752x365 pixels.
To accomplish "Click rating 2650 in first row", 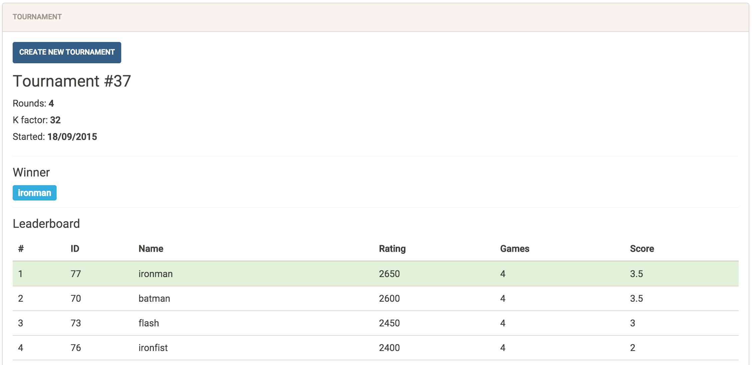I will click(x=389, y=274).
